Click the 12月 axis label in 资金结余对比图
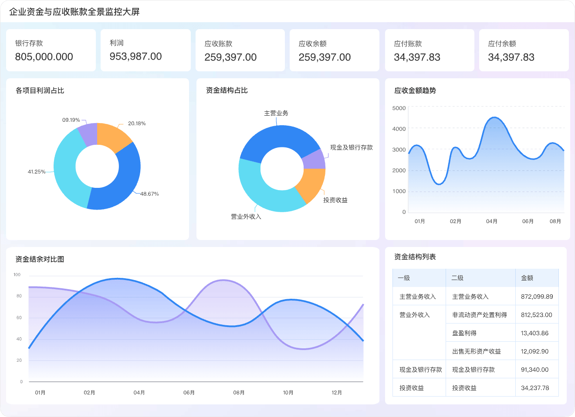 [x=337, y=393]
